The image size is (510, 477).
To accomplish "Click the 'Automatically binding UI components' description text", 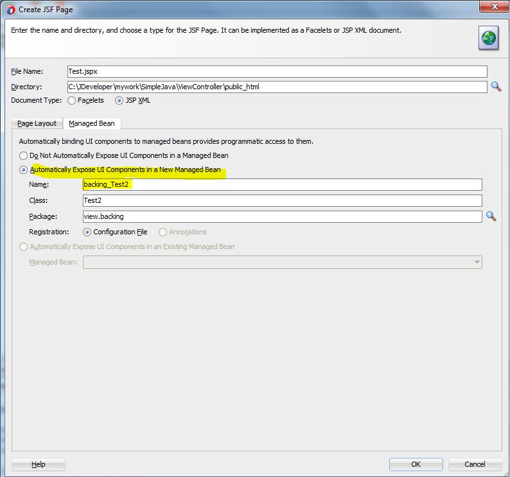I will point(166,141).
